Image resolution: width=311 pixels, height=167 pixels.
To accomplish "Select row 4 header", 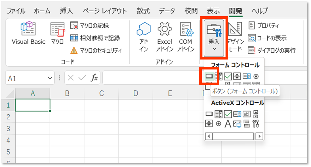I will pyautogui.click(x=8, y=140).
